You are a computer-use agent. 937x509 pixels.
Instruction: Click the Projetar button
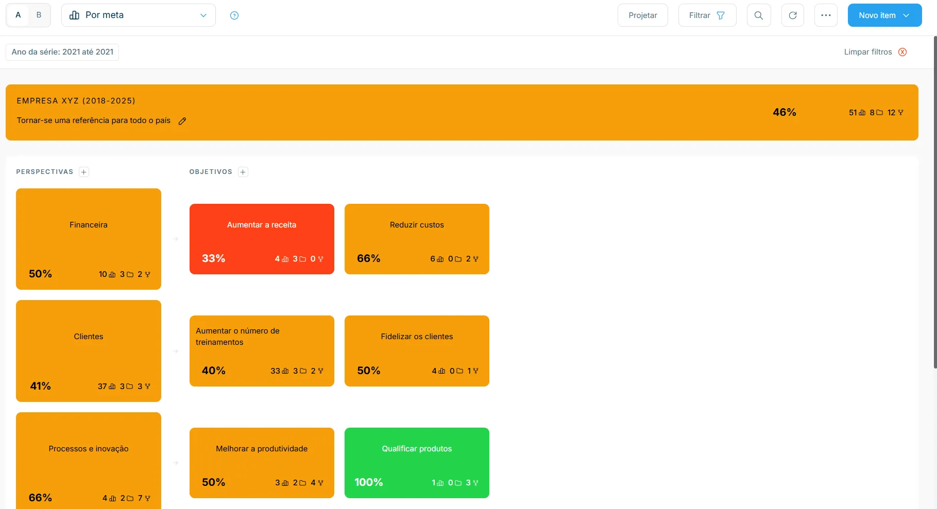point(643,15)
